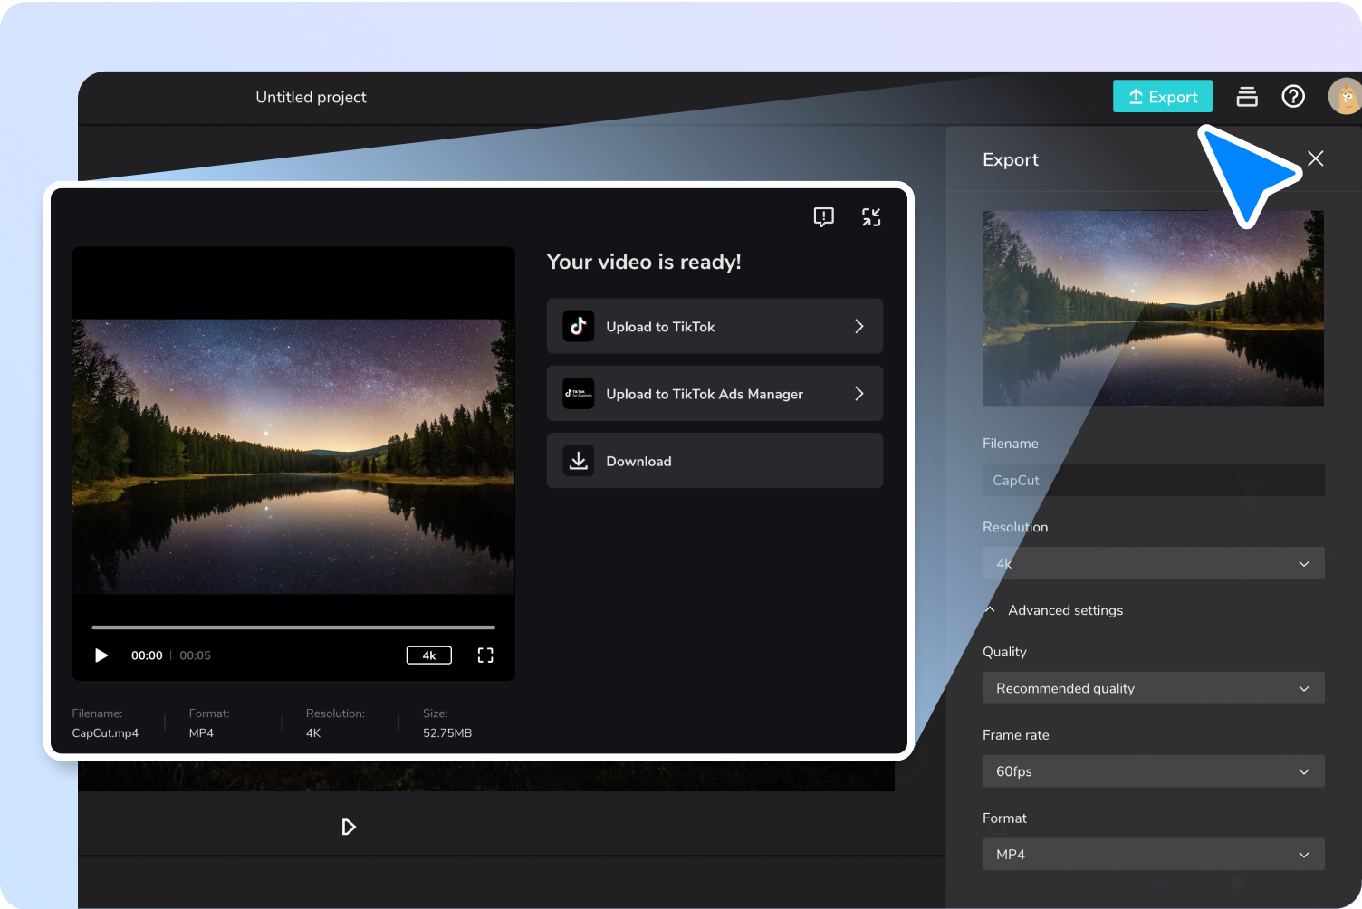
Task: Play the preview video in dialog
Action: [101, 655]
